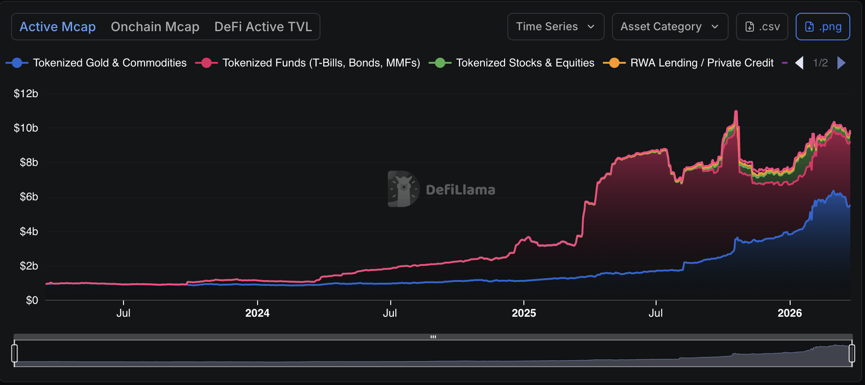The width and height of the screenshot is (865, 385).
Task: Click the blue Gold & Commodities legend marker
Action: pos(17,63)
